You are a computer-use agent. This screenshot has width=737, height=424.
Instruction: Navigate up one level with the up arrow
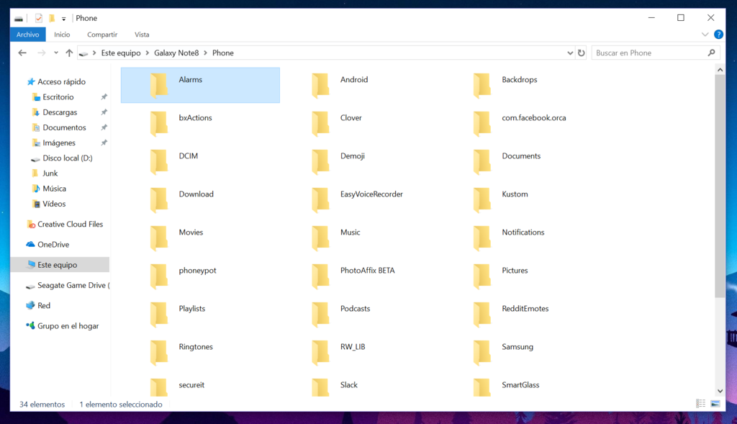[x=69, y=52]
